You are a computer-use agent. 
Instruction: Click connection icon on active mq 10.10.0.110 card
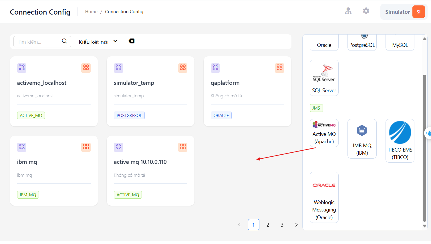pyautogui.click(x=118, y=147)
